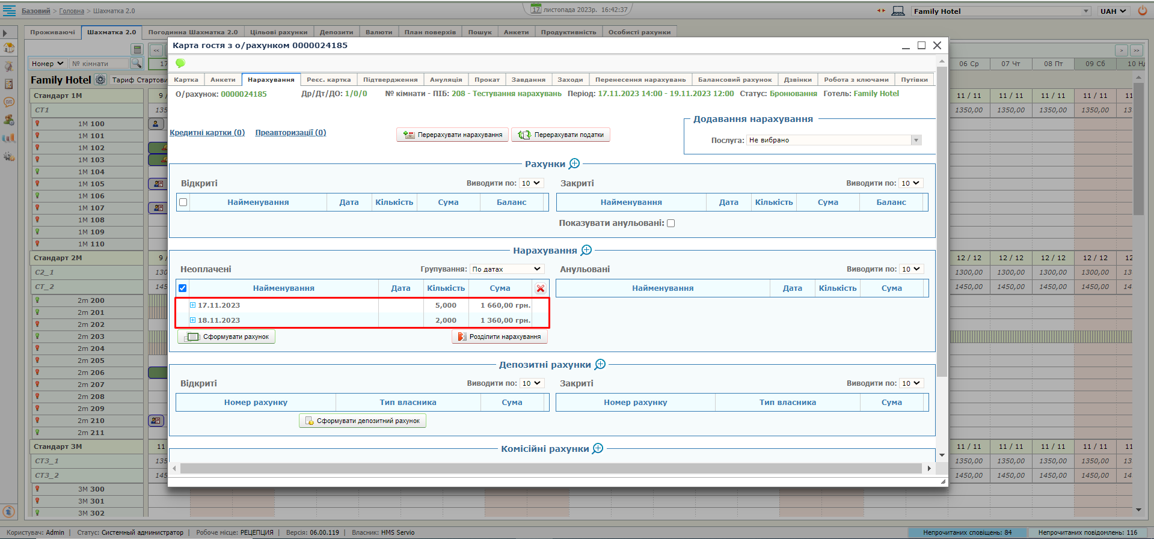Open the Послуга service dropdown
1154x539 pixels.
pyautogui.click(x=916, y=140)
